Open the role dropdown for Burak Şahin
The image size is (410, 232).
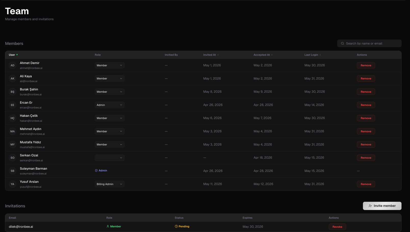[110, 92]
